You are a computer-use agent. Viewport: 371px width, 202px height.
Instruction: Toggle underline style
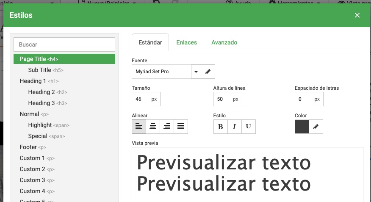click(x=248, y=127)
